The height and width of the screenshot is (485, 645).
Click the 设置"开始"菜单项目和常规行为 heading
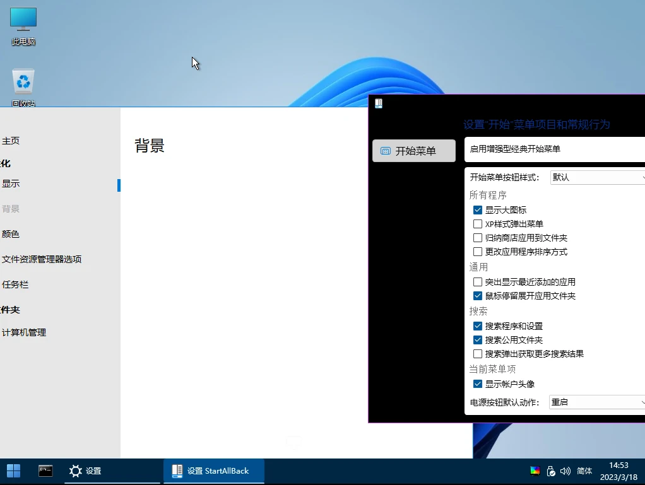tap(536, 124)
